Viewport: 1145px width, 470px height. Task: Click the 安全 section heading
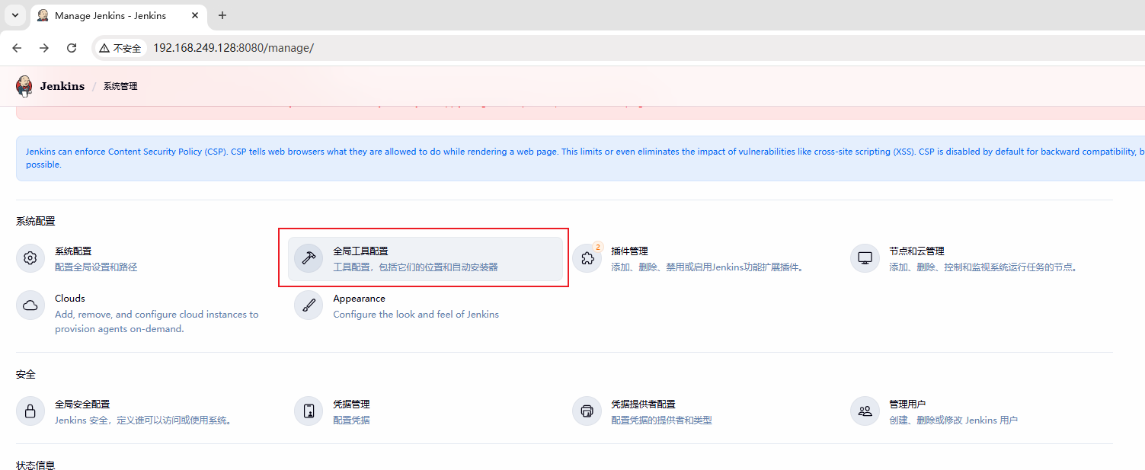(26, 374)
